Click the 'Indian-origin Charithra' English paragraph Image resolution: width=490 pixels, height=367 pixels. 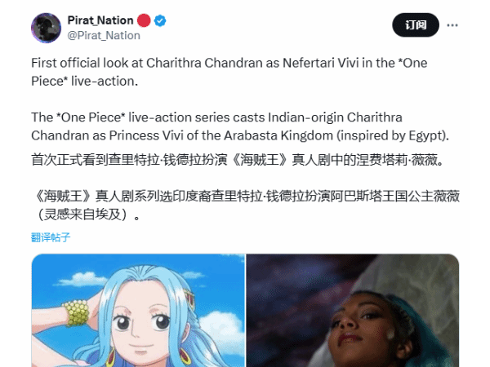(x=240, y=126)
